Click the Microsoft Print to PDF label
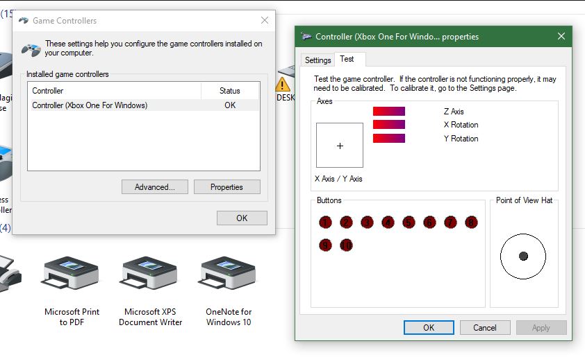The width and height of the screenshot is (585, 357). 72,317
